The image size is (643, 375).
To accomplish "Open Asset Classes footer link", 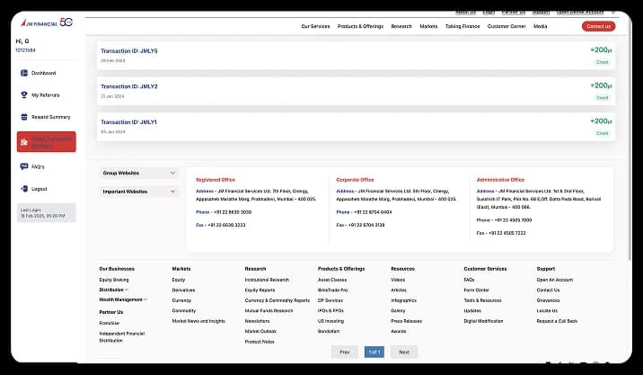I will pos(332,280).
